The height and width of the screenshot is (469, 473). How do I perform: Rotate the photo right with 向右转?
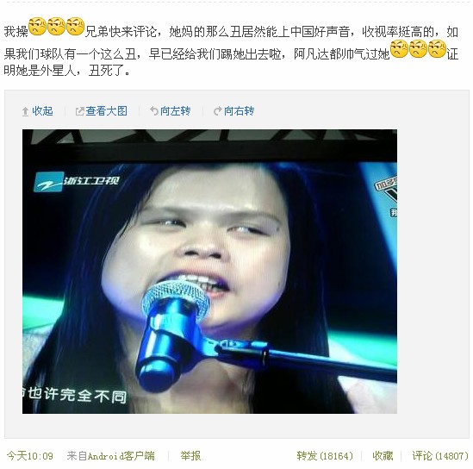pyautogui.click(x=239, y=111)
